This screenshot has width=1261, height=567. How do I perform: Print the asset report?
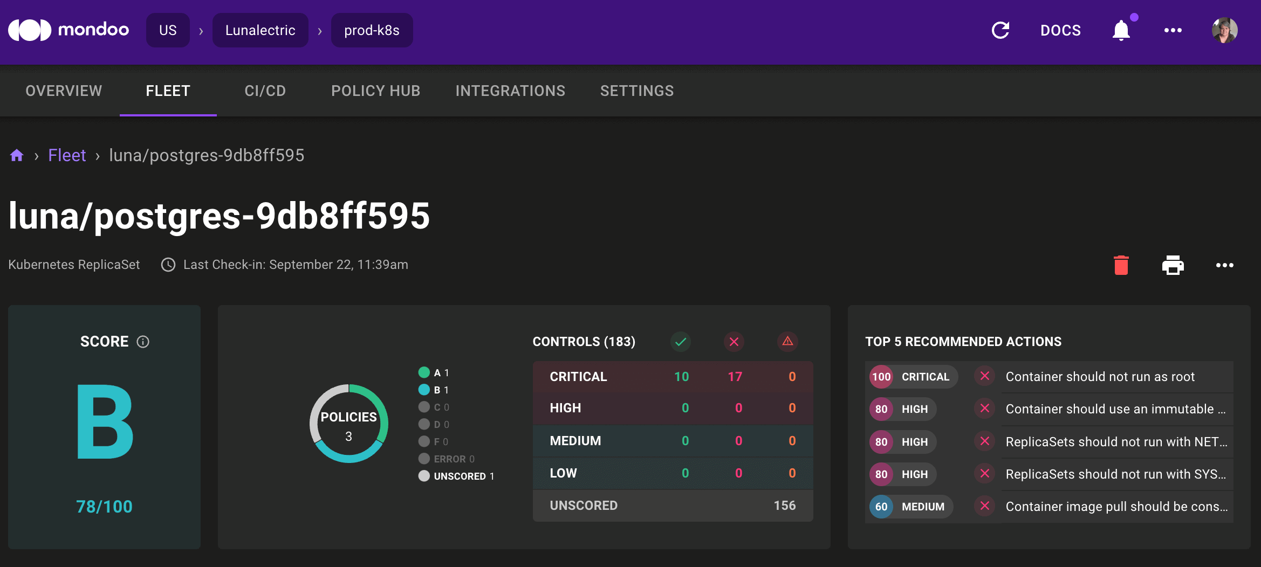(1173, 265)
